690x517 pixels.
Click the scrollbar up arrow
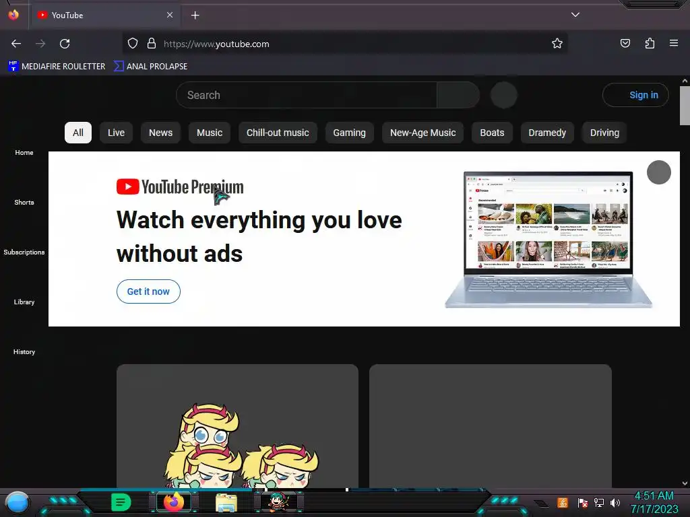[685, 81]
